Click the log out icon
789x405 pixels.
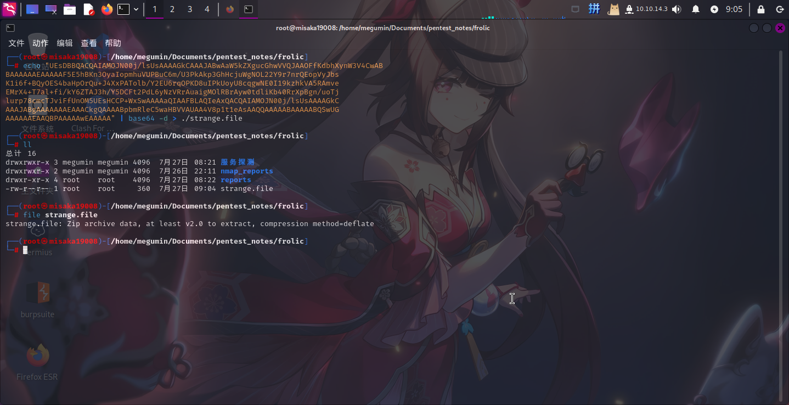[779, 9]
